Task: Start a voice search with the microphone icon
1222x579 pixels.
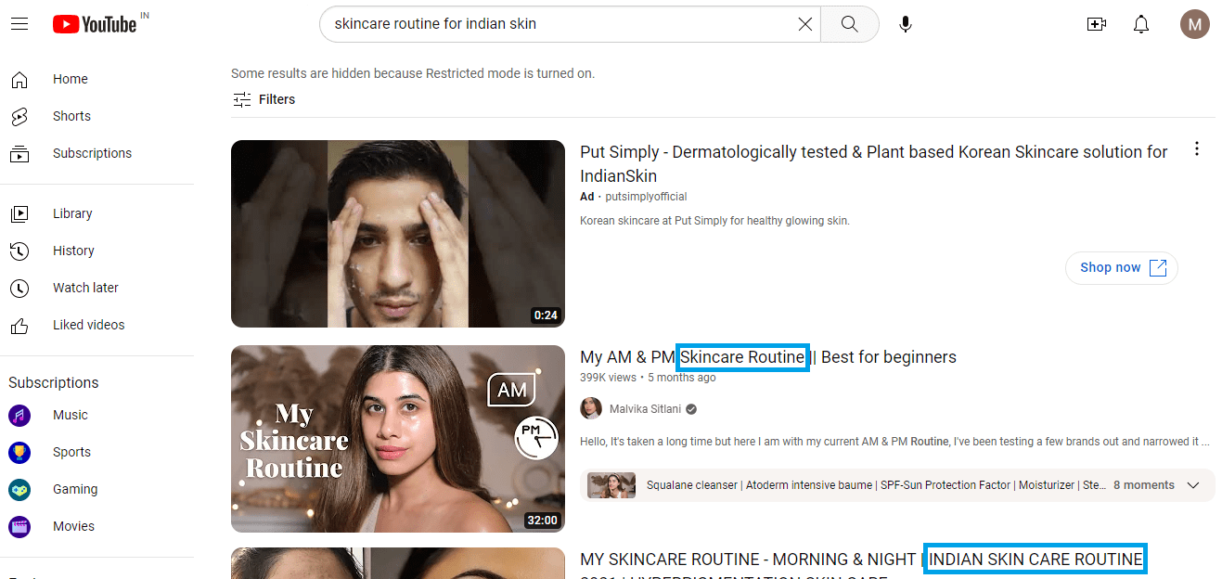Action: [905, 23]
